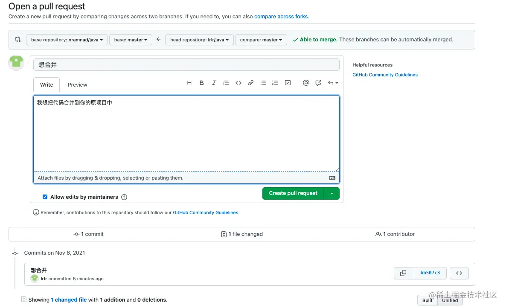Click the Able to merge status text
Screen dimensions: 506x308
319,40
